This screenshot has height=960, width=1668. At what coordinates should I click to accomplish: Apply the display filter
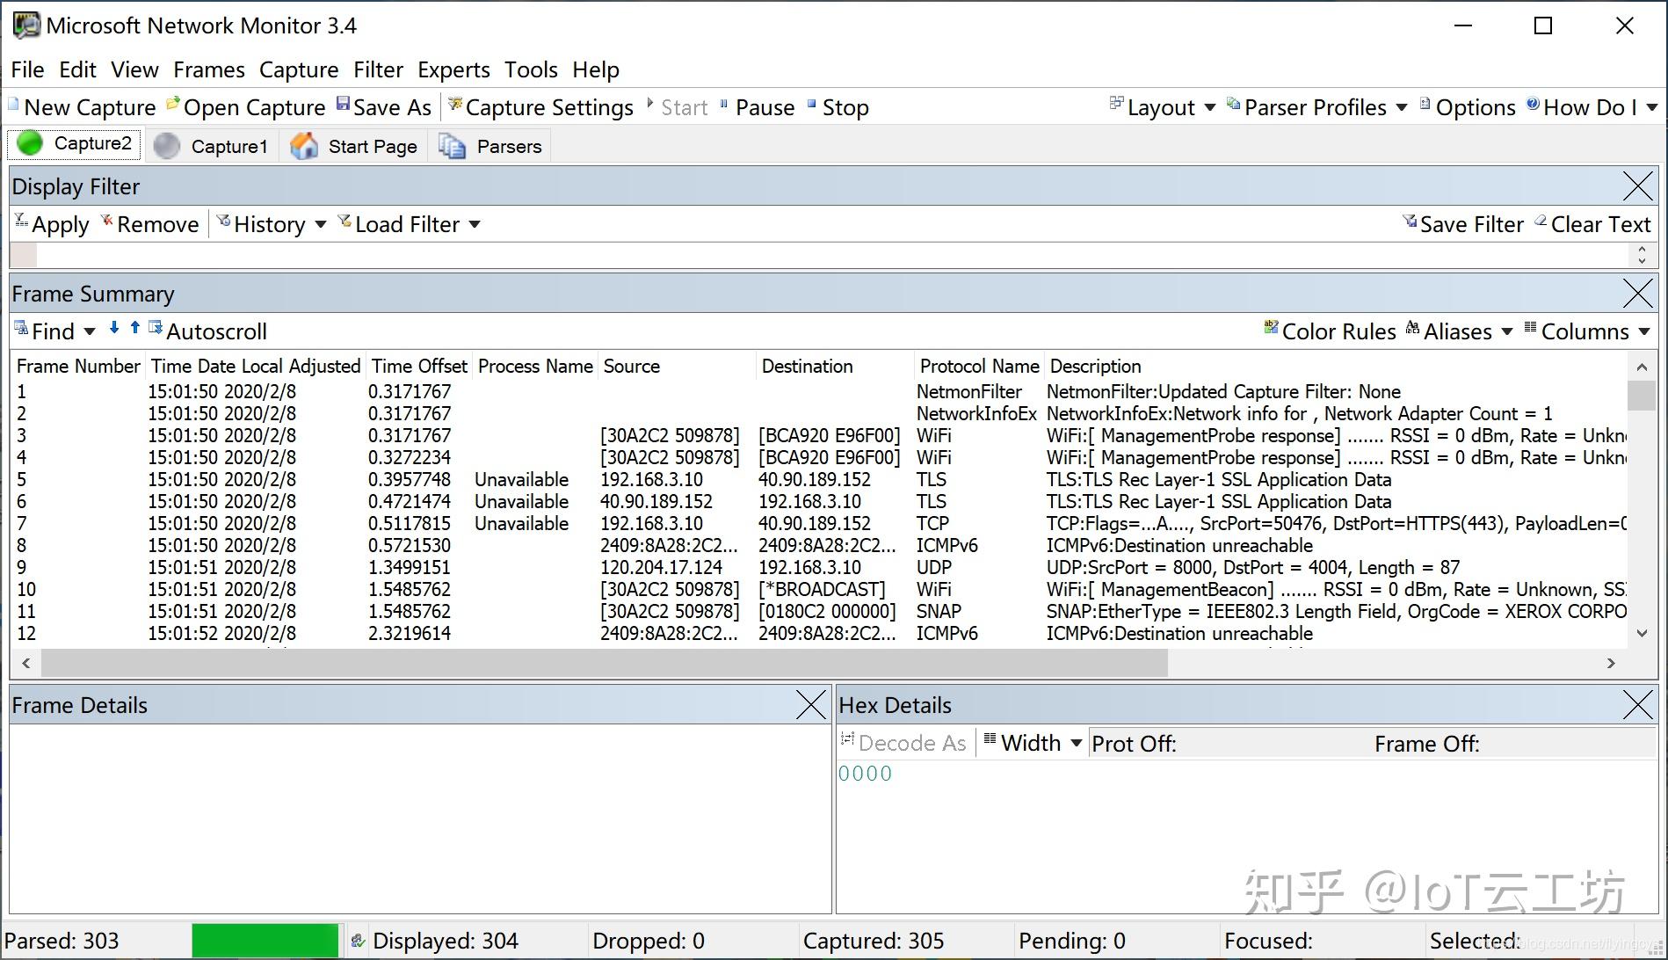coord(59,223)
